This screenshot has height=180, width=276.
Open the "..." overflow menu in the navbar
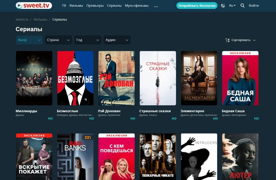click(156, 6)
